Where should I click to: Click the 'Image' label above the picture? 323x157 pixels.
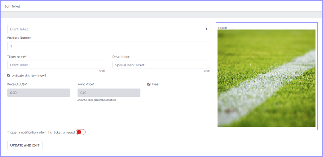222,27
